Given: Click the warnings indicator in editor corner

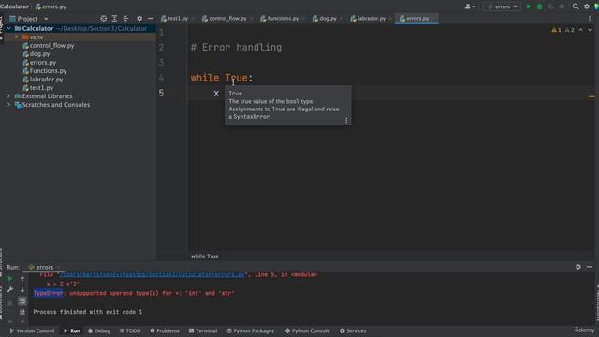Looking at the screenshot, I should click(562, 30).
